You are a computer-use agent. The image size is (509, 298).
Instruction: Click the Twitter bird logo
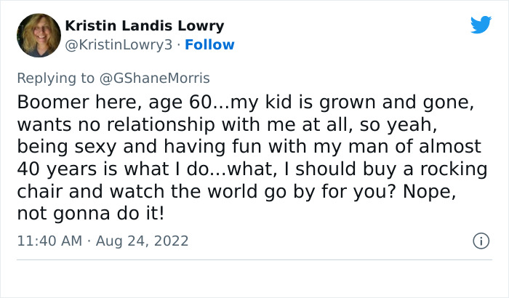coord(481,25)
